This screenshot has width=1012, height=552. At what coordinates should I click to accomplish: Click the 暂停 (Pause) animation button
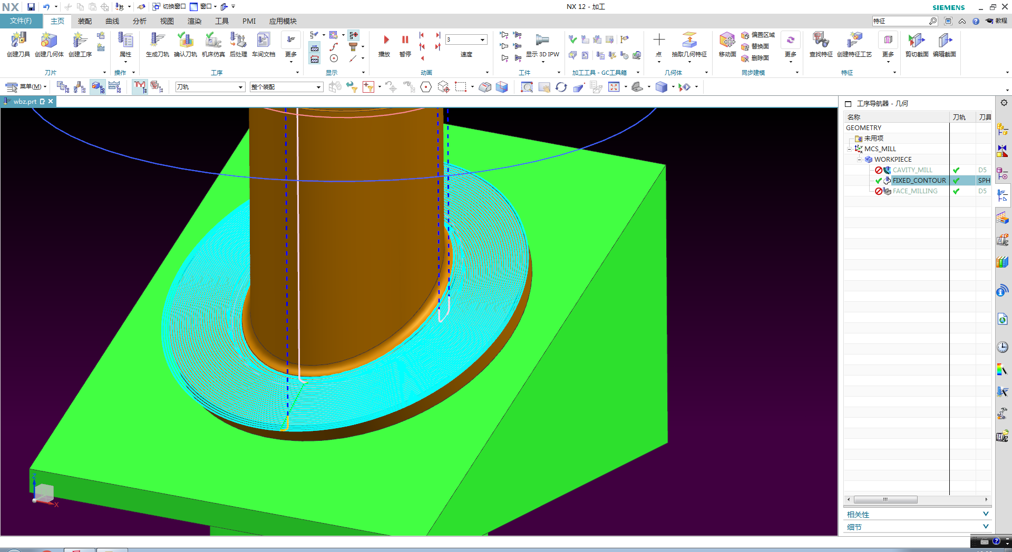click(405, 45)
